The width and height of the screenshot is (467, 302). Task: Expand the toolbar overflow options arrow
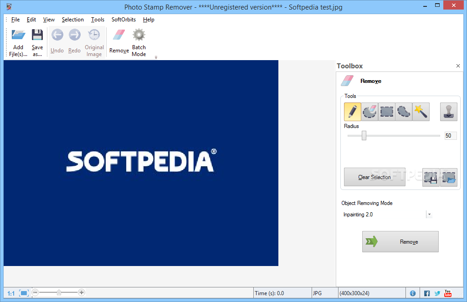pos(156,57)
